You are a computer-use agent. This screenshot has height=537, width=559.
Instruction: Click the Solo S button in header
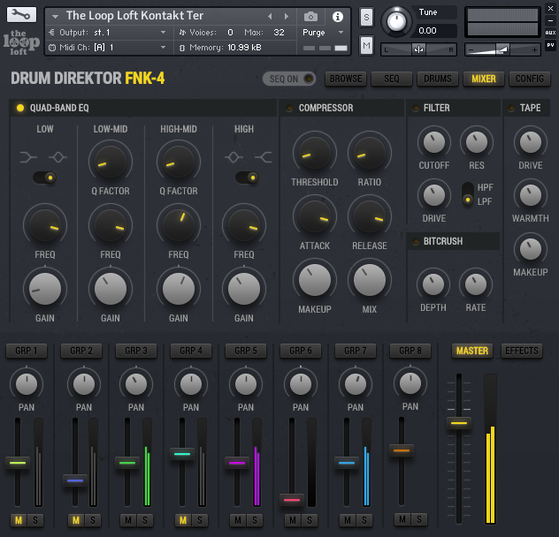pyautogui.click(x=366, y=18)
